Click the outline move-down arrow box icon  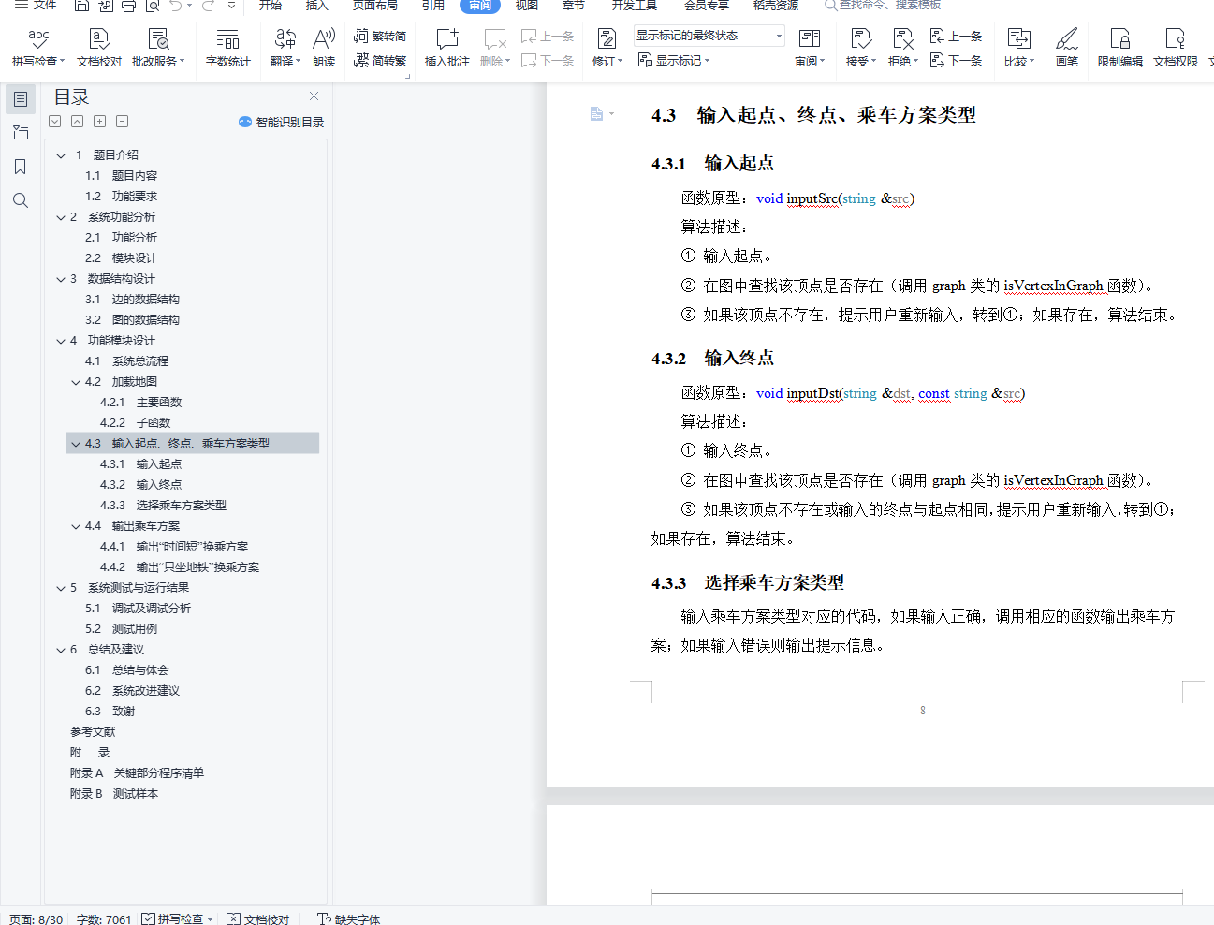55,122
